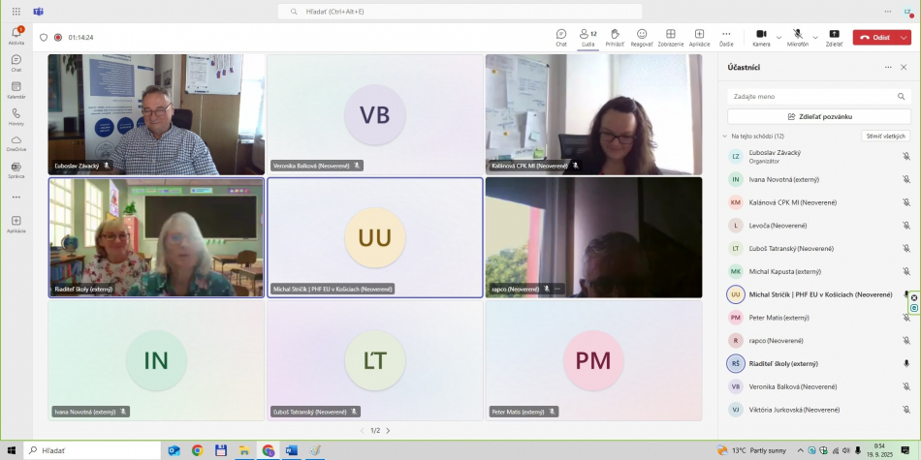
Task: Raise hand with the Prihlásiť icon
Action: click(615, 37)
